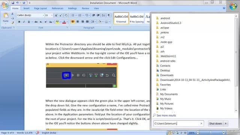
Task: Adjust the Word zoom slider handle
Action: click(211, 133)
